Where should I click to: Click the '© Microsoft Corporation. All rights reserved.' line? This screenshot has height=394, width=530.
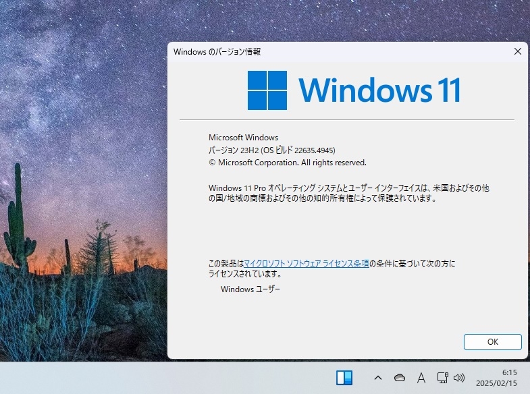(x=288, y=163)
